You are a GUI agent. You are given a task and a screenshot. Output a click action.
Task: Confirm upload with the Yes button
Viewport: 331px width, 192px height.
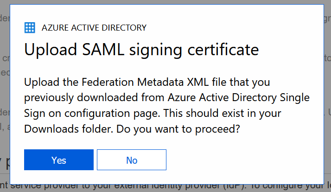point(59,160)
